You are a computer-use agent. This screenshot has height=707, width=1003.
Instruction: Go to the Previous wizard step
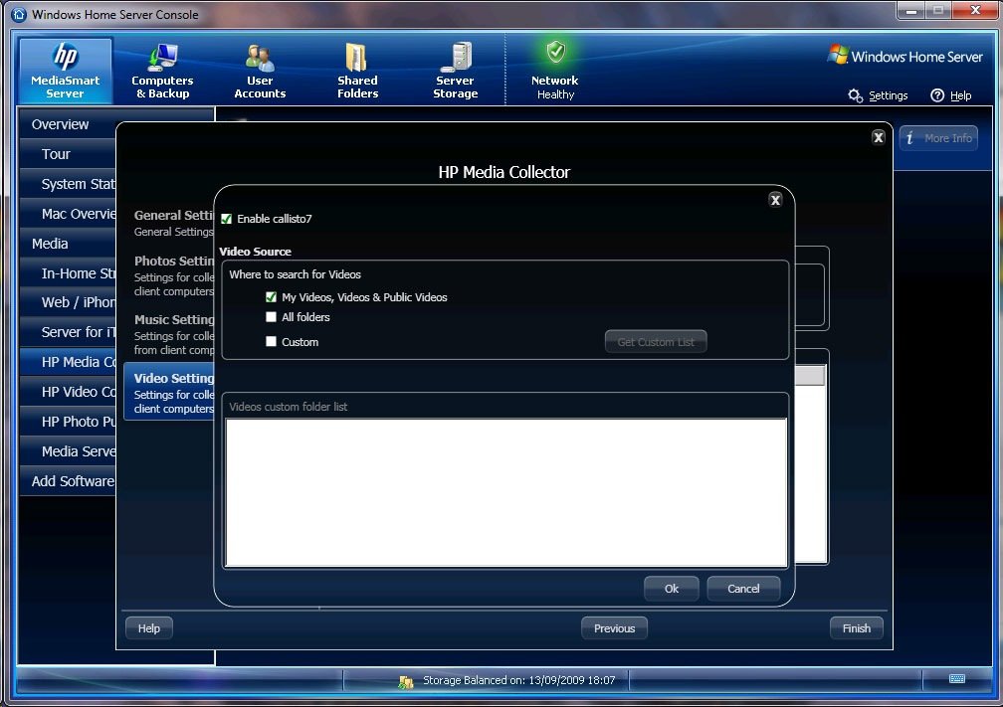click(x=614, y=628)
